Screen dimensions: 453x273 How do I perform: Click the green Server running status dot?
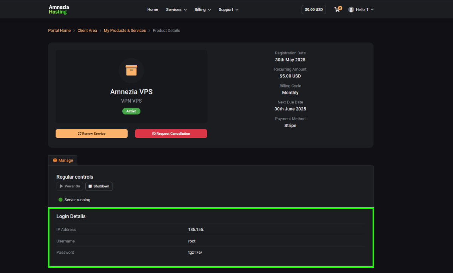pyautogui.click(x=60, y=200)
